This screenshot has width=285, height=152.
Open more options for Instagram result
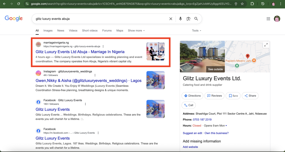click(95, 75)
